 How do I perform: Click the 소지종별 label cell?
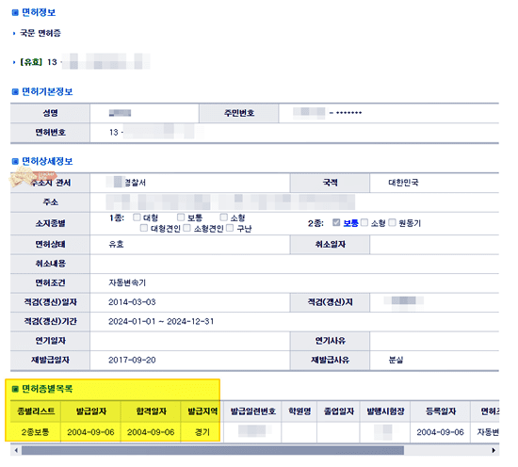pyautogui.click(x=50, y=223)
